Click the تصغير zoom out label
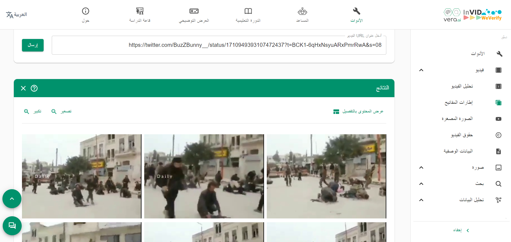The image size is (511, 242). click(66, 111)
